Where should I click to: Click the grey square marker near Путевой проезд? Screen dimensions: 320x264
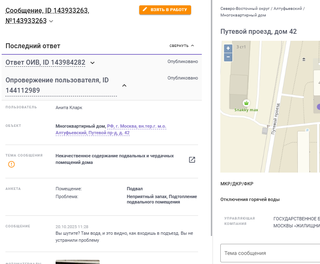coord(264,131)
